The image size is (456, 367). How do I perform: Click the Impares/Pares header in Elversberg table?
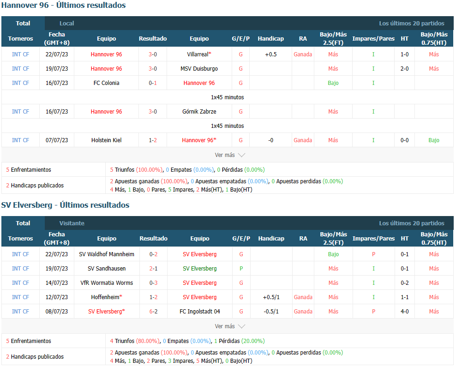tap(373, 239)
